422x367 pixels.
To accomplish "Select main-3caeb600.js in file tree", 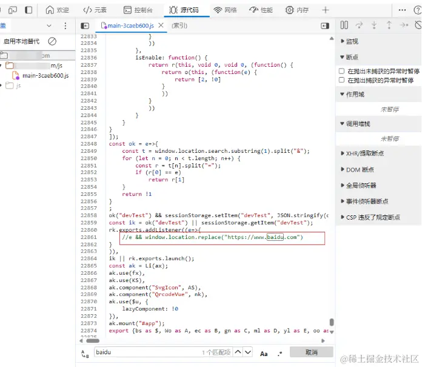I will [x=45, y=76].
